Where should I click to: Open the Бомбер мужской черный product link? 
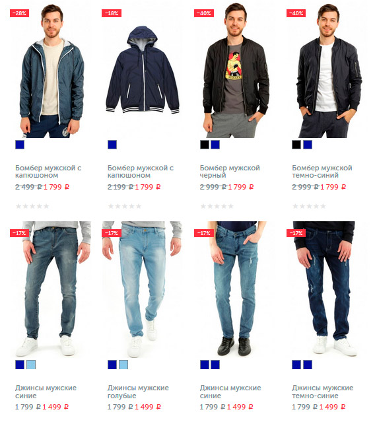click(230, 172)
